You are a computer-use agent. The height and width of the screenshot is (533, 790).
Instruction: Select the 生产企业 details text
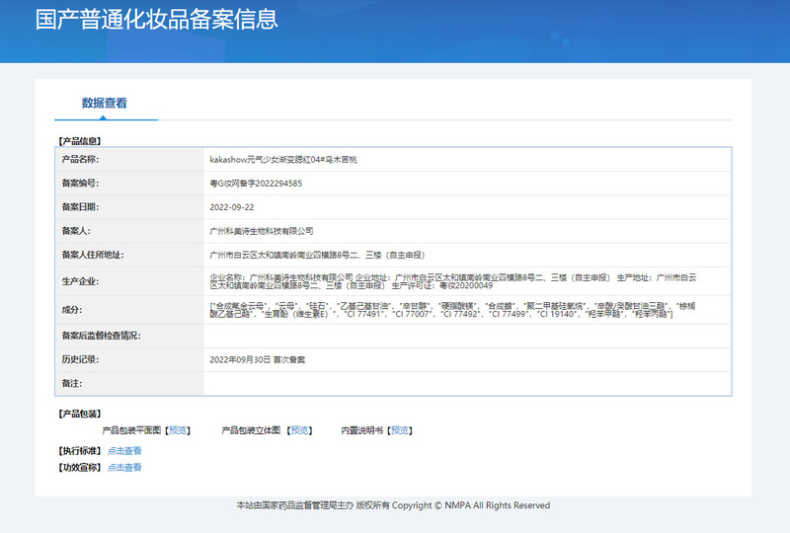point(453,281)
